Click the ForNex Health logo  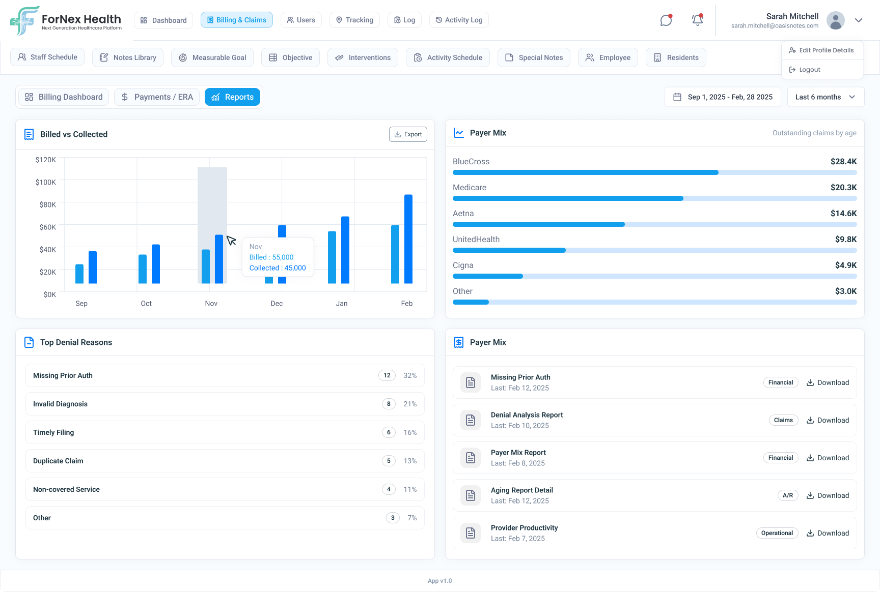click(66, 21)
